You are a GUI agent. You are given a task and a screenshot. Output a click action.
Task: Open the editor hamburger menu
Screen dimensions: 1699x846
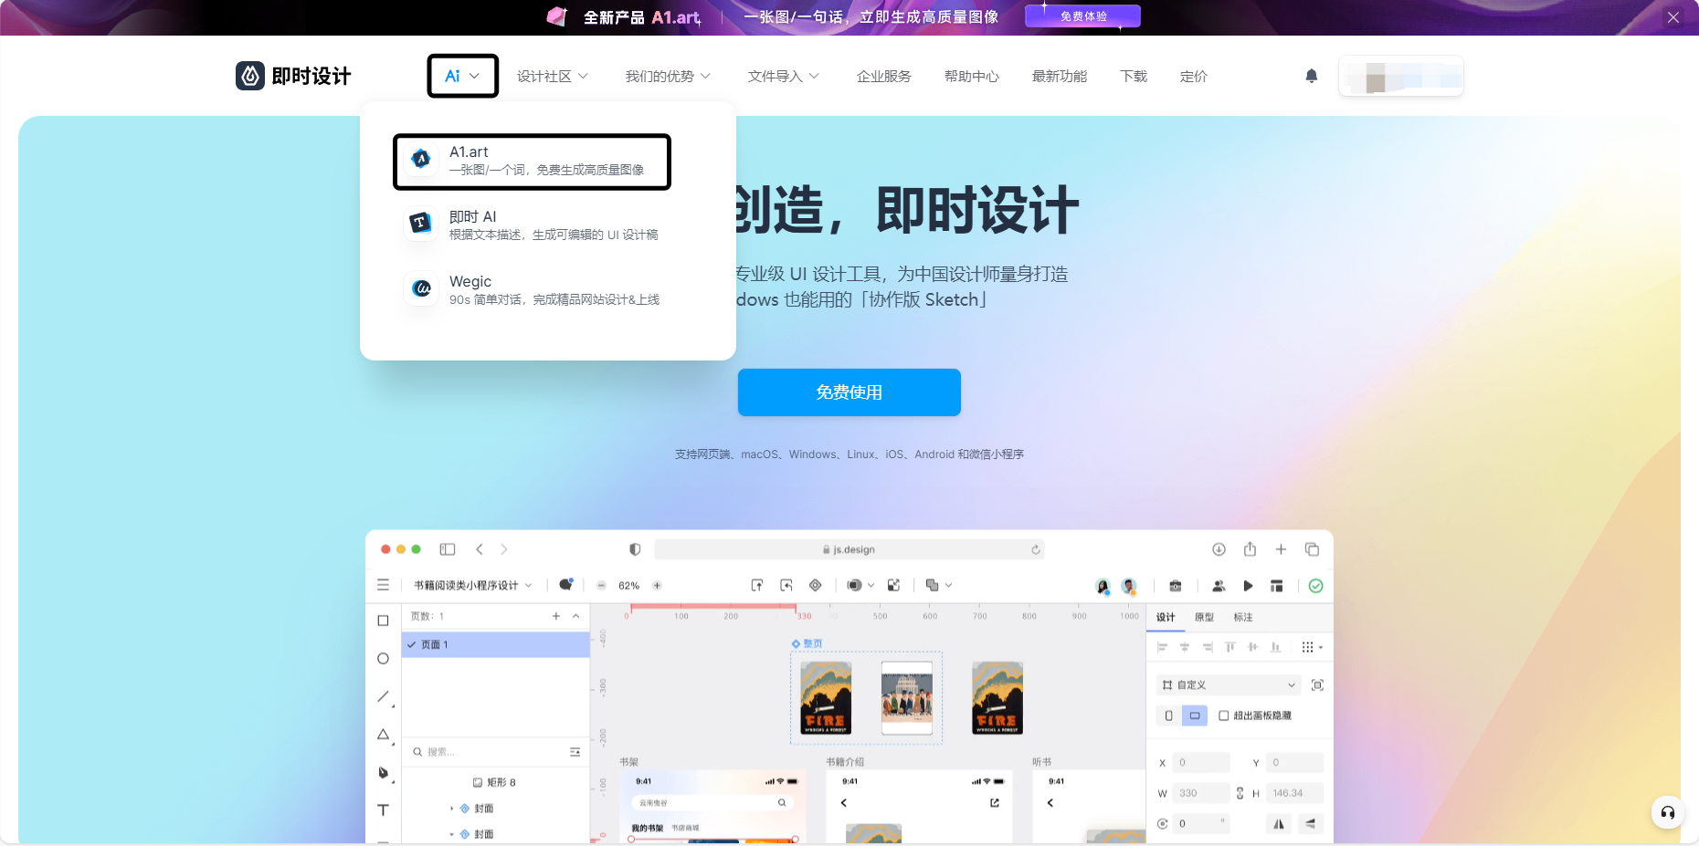[384, 585]
